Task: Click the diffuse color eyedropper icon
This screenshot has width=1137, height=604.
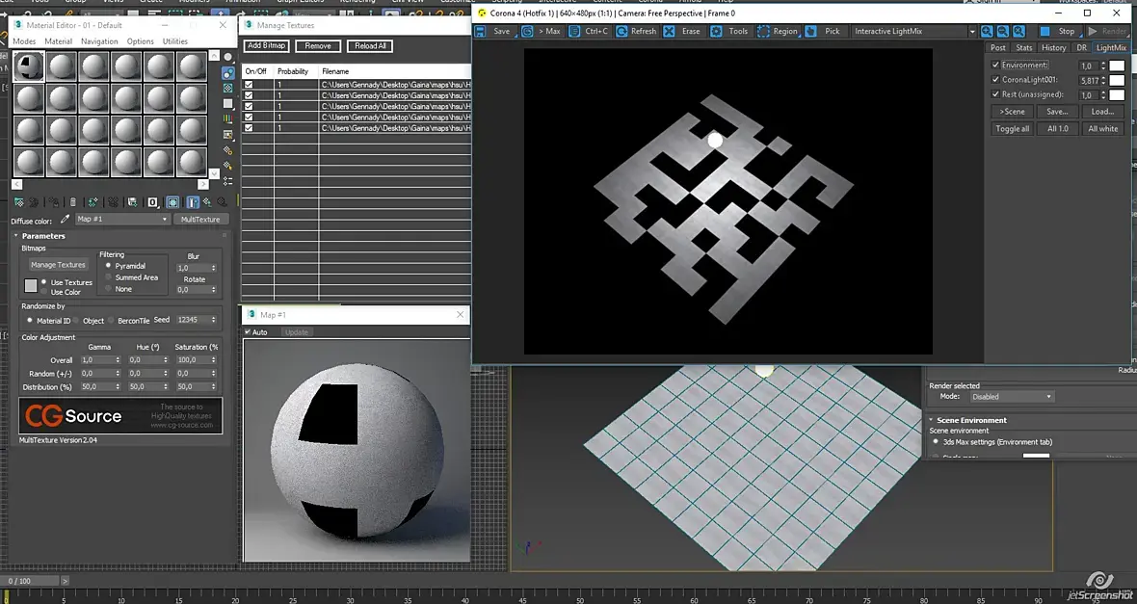Action: pos(66,220)
